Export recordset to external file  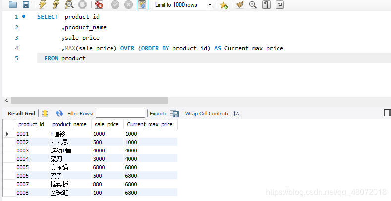[x=174, y=113]
